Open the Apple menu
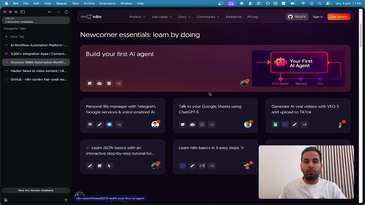Viewport: 365px width, 205px height. click(6, 3)
